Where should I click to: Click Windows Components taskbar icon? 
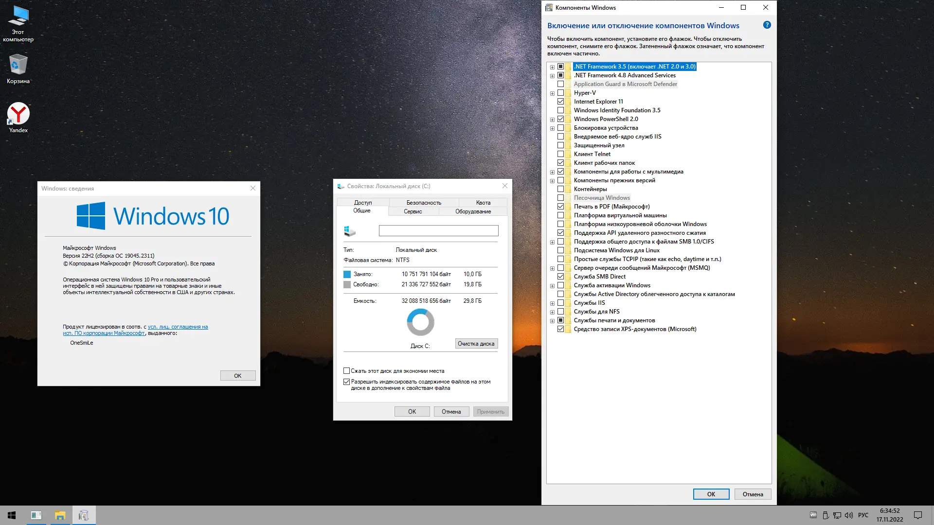coord(84,515)
